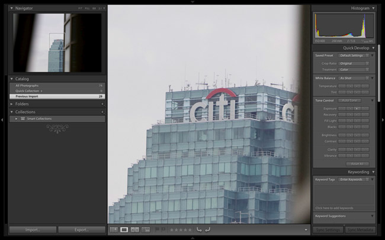The image size is (385, 240).
Task: Open Survey view icon in toolbar
Action: coord(146,230)
